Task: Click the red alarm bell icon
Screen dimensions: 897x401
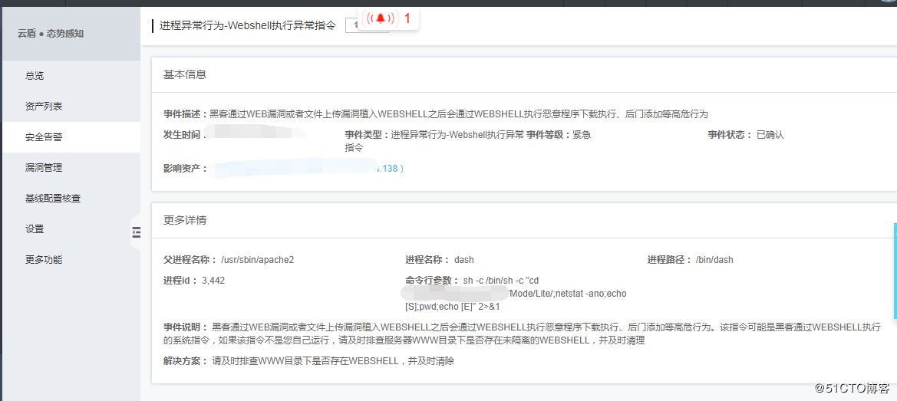Action: click(x=381, y=19)
